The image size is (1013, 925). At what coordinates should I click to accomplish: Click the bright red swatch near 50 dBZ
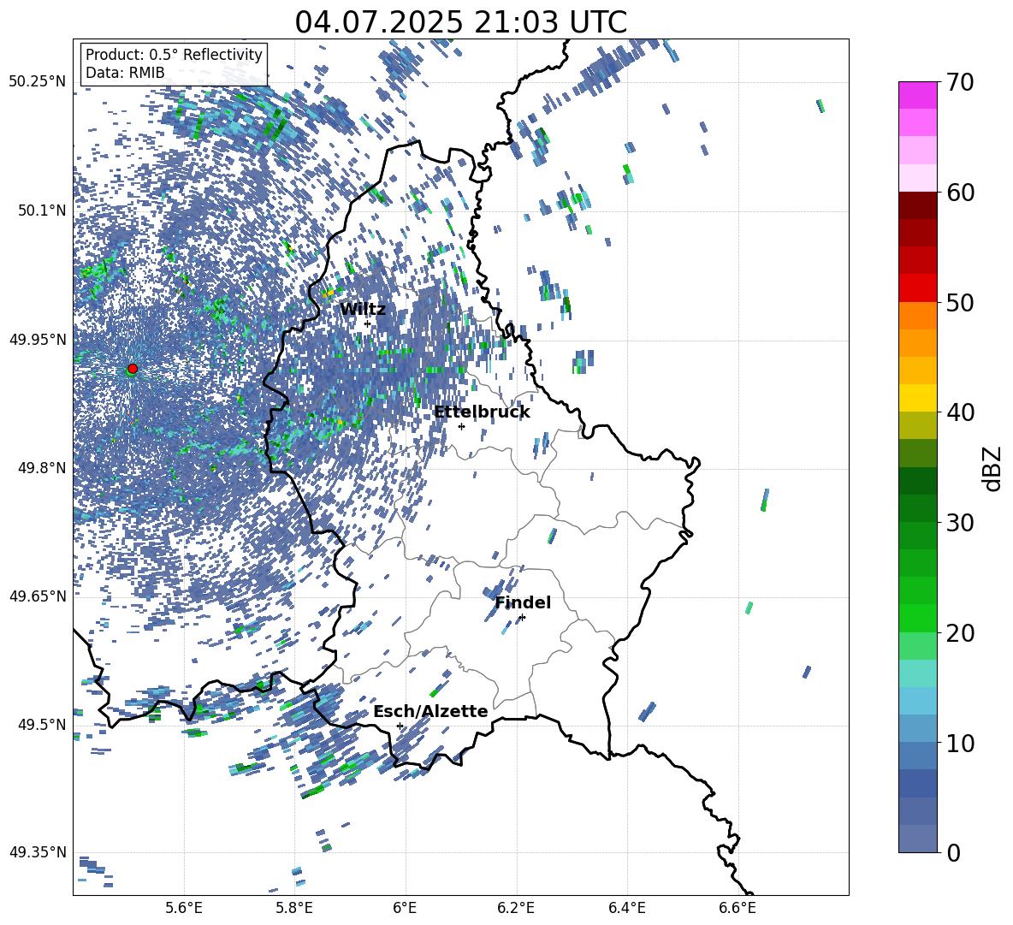[x=918, y=288]
